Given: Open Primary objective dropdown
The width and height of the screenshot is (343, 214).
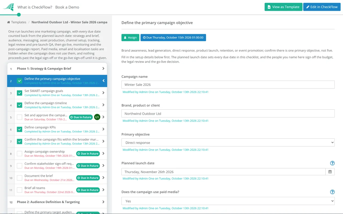Looking at the screenshot, I should point(228,143).
